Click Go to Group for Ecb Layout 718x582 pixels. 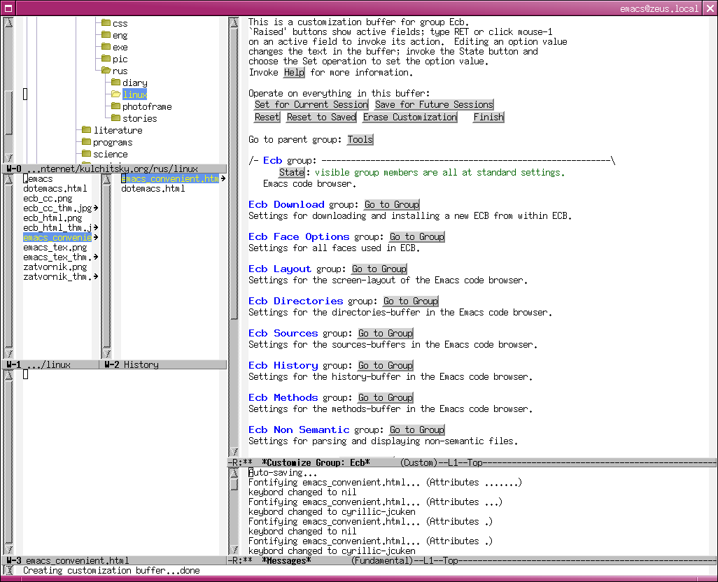pos(379,269)
